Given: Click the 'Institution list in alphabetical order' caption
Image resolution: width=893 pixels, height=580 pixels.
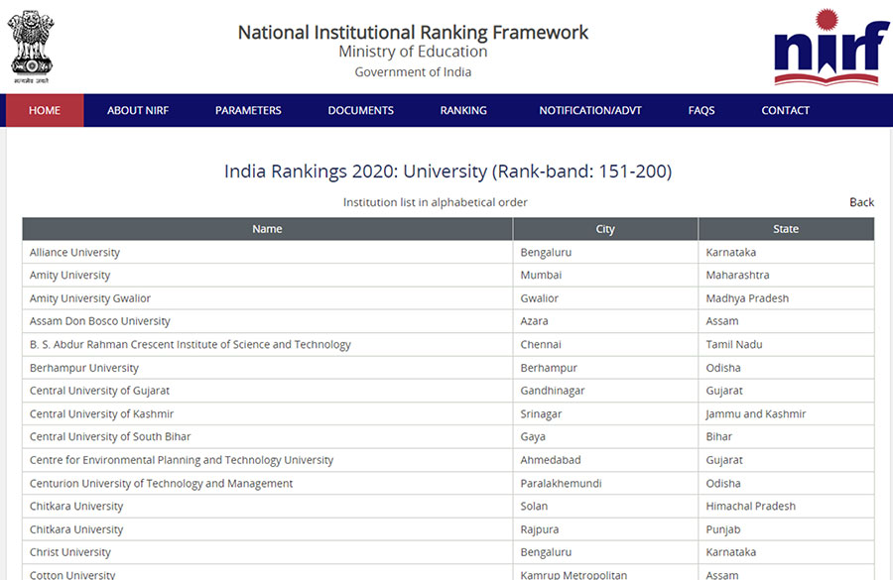Looking at the screenshot, I should (x=436, y=202).
